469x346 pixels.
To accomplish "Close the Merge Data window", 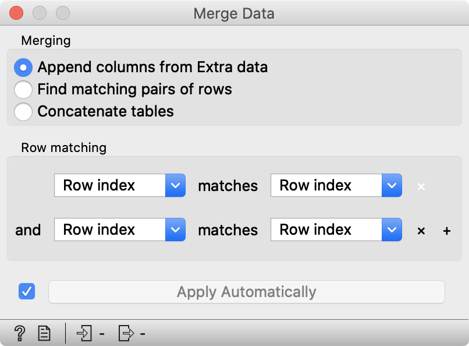I will (16, 13).
